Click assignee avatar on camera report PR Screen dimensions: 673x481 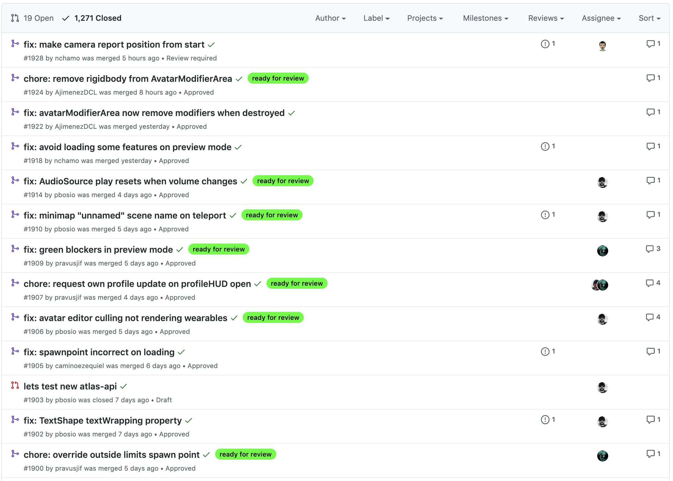tap(602, 46)
